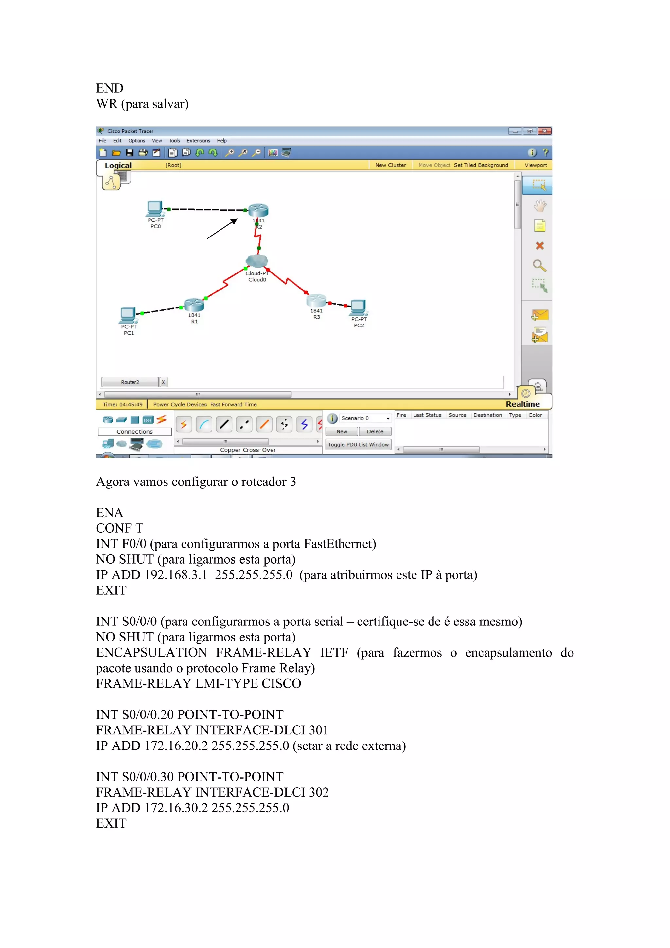Open the custom devices dialog icon

tap(287, 153)
